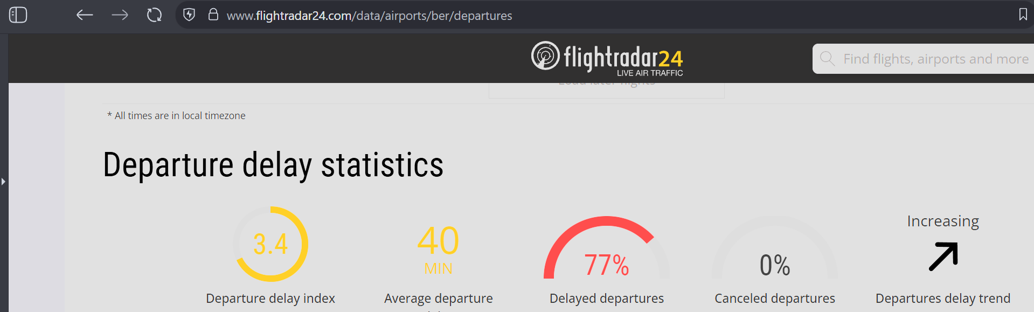Click the 77% delayed departures gauge
The height and width of the screenshot is (312, 1034).
607,248
